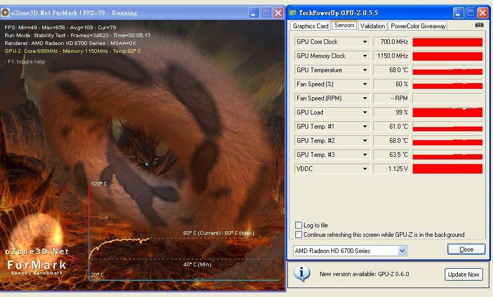Click the -- RPM fan speed value

(391, 98)
